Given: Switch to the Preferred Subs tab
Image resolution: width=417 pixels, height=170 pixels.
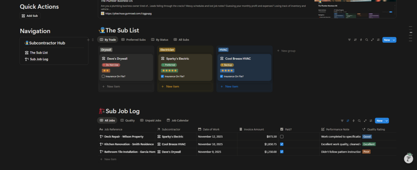Looking at the screenshot, I should (x=134, y=40).
